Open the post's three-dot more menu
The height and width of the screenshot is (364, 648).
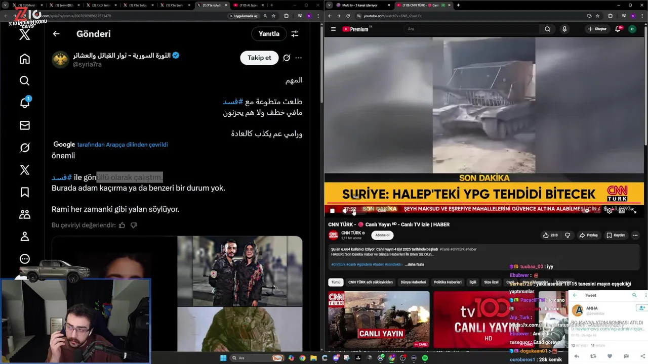point(299,58)
